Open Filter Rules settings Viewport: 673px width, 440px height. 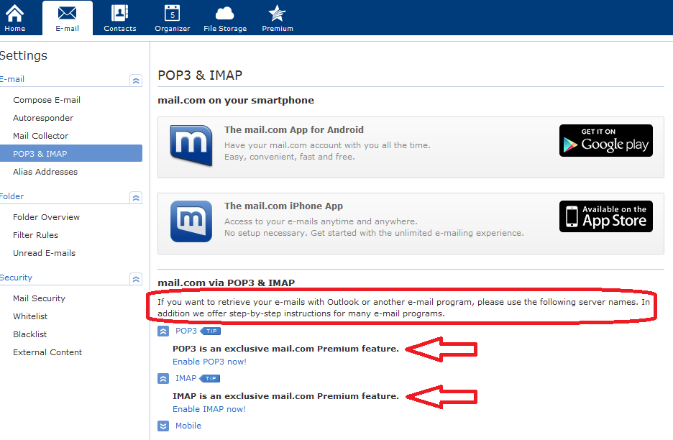coord(35,235)
